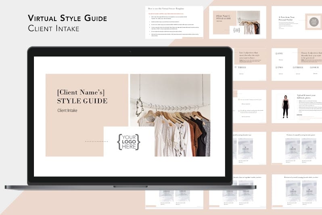Click the round "Your Photo Here" placeholder
This screenshot has height=215, width=322.
(x=314, y=22)
